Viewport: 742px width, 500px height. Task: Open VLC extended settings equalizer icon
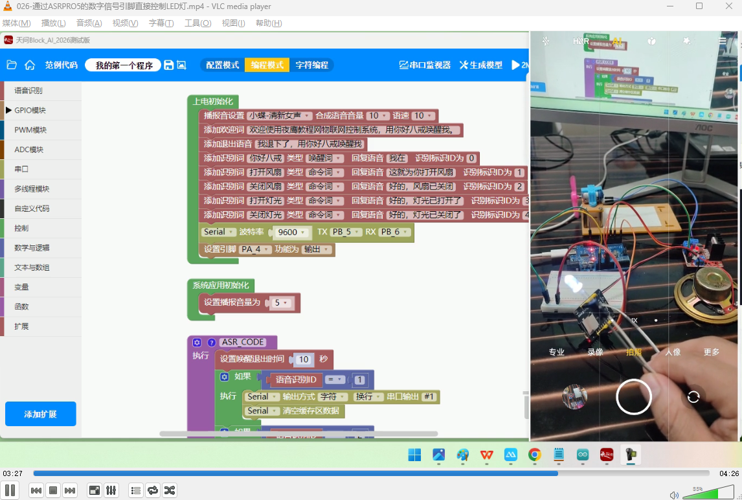click(x=111, y=490)
